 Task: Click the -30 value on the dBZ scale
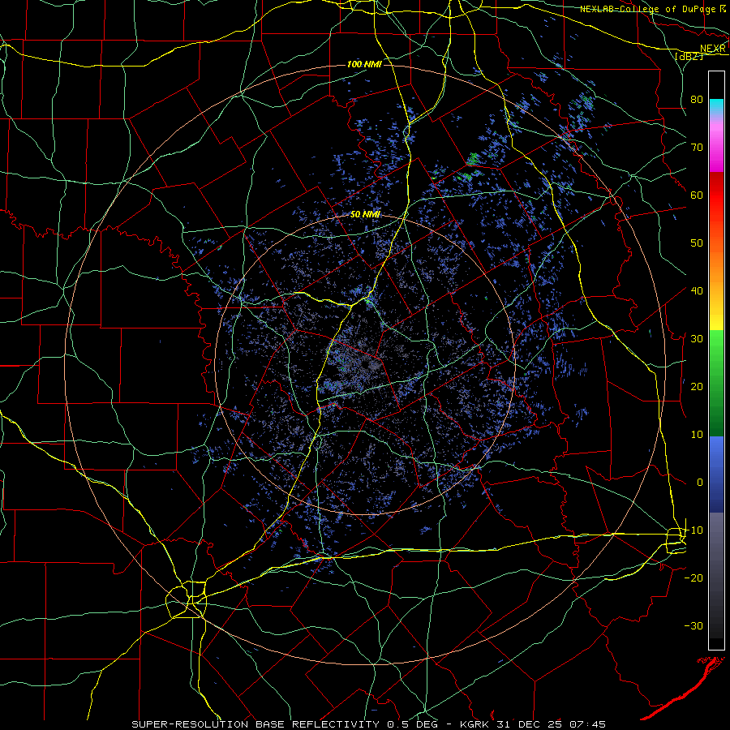click(693, 625)
